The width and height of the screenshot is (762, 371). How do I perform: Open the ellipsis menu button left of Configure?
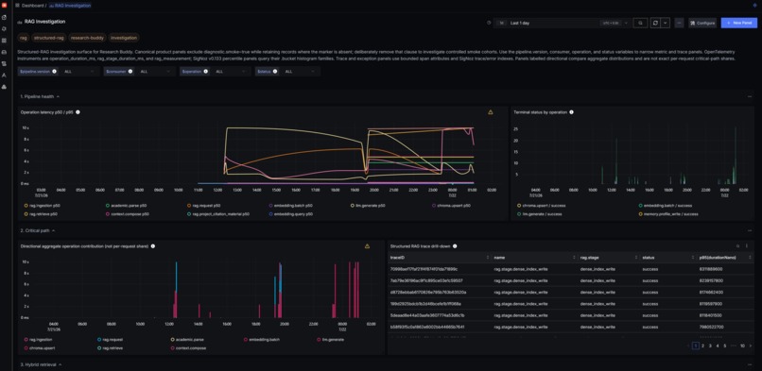pyautogui.click(x=680, y=23)
